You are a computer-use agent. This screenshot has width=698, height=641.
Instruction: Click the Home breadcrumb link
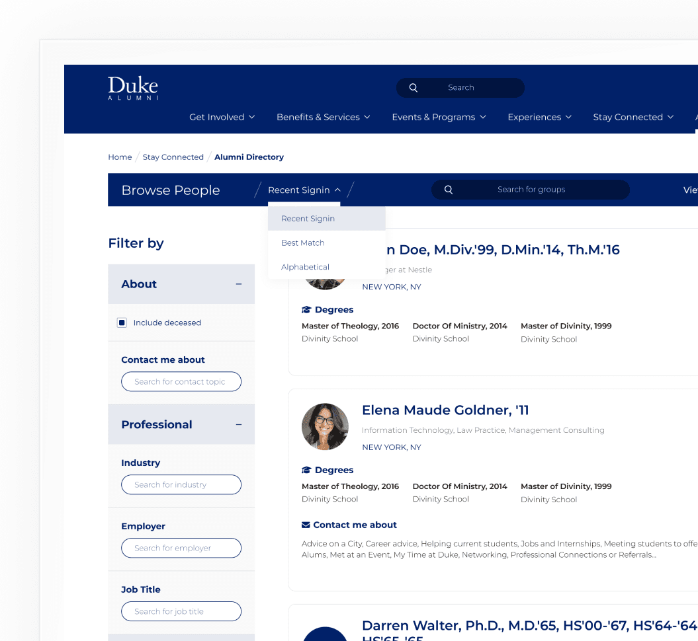click(120, 157)
